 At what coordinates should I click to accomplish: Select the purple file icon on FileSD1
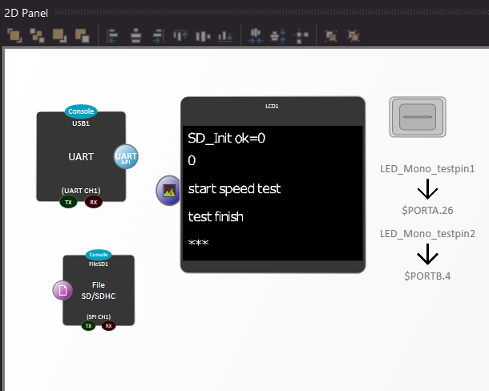coord(62,290)
